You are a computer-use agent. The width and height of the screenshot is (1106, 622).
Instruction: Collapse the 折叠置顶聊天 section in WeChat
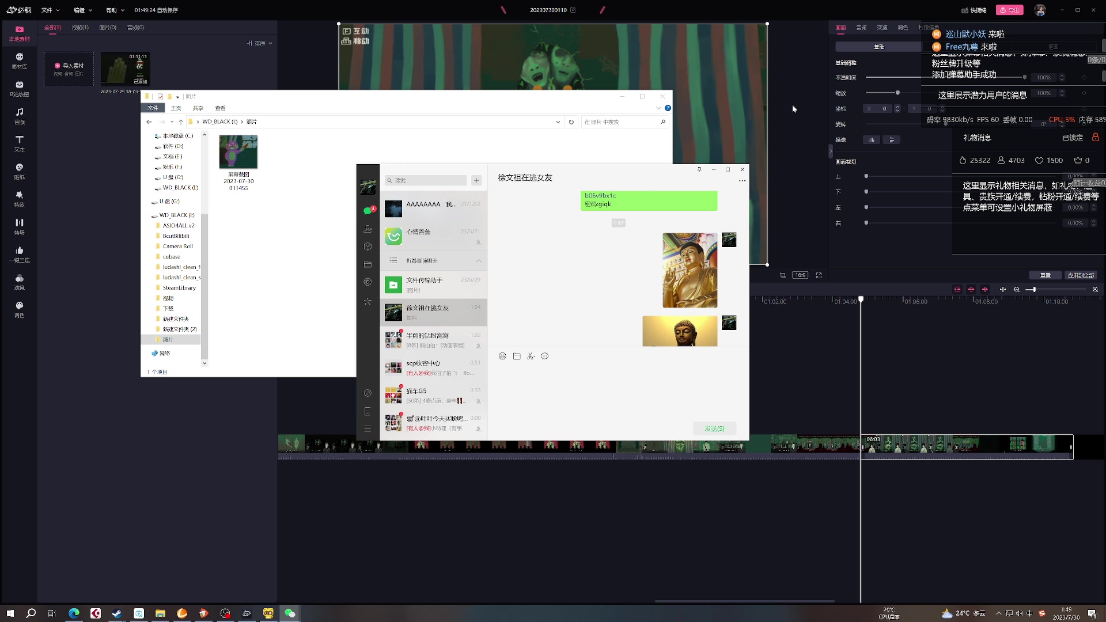coord(433,261)
